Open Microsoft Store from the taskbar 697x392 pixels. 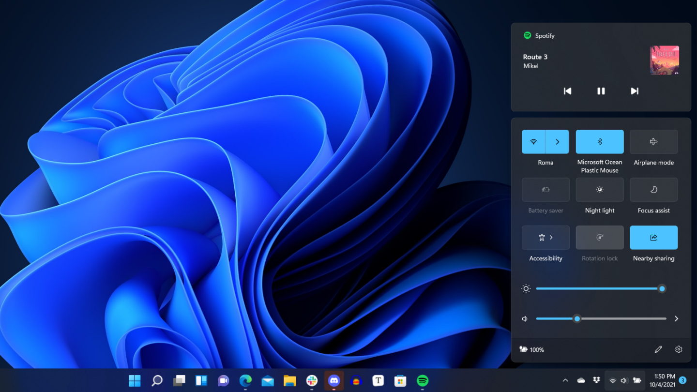pos(400,381)
